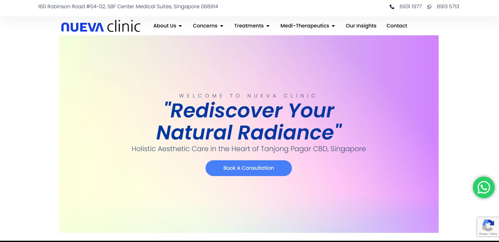Open the About Us menu
The height and width of the screenshot is (242, 499).
(x=165, y=26)
